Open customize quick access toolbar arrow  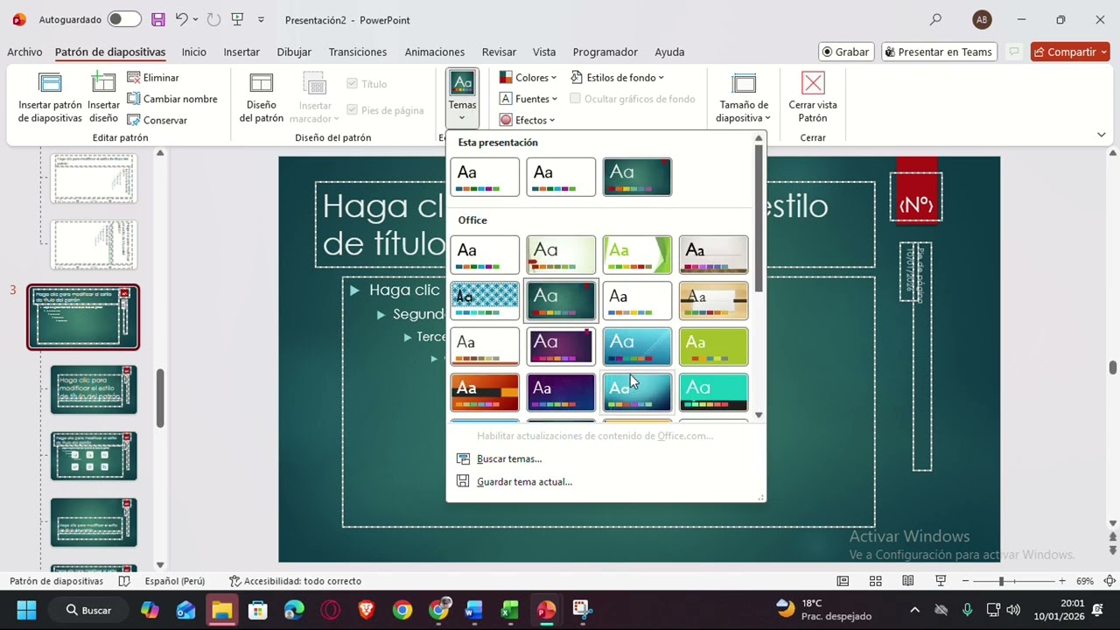click(x=261, y=19)
